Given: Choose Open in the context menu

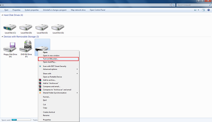Looking at the screenshot, I should (x=58, y=52).
